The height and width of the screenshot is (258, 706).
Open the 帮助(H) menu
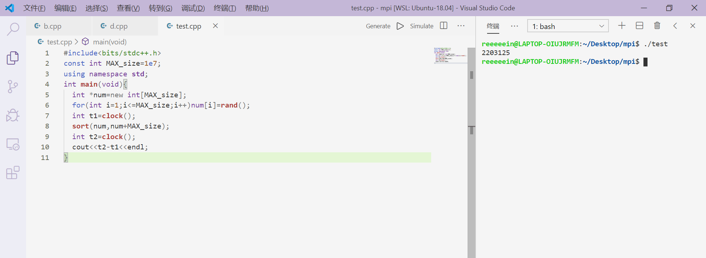click(257, 8)
